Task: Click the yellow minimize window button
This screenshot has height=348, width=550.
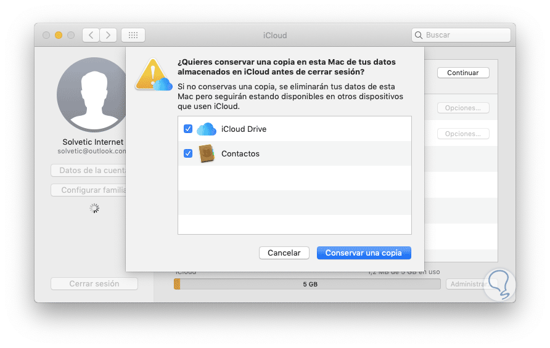Action: pyautogui.click(x=59, y=35)
